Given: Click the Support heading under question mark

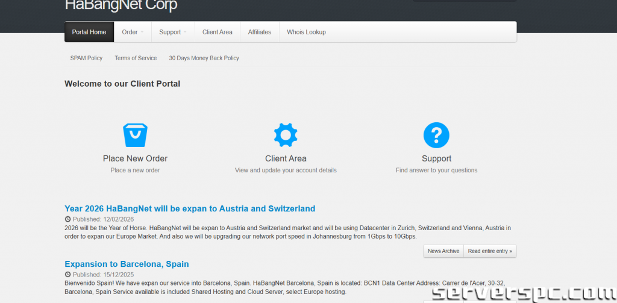Looking at the screenshot, I should point(436,158).
